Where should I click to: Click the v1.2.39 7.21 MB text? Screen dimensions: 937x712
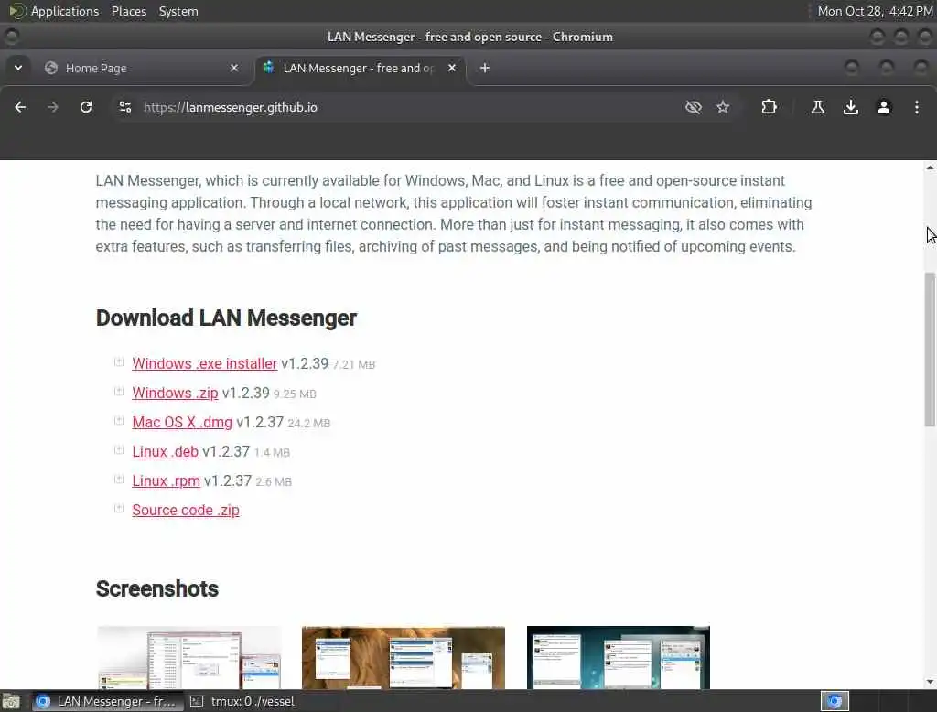click(x=328, y=363)
